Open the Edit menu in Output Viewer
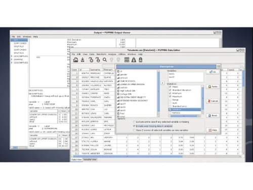Screen dimensions: 253x190 click(x=19, y=36)
